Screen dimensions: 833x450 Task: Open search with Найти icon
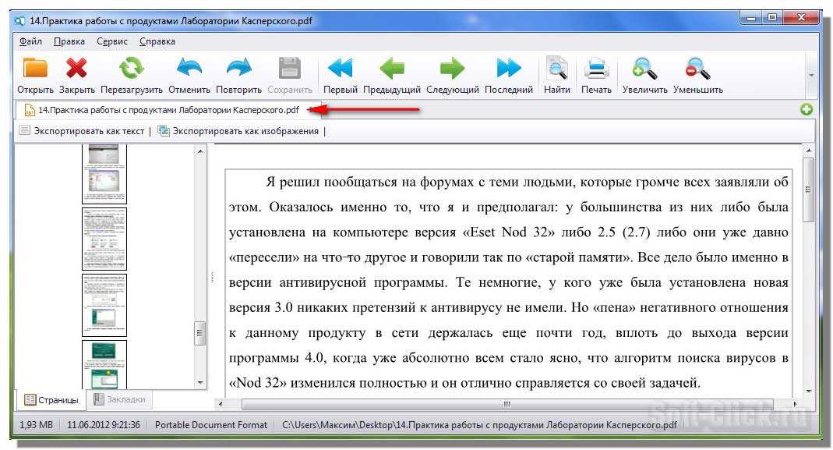[x=557, y=69]
